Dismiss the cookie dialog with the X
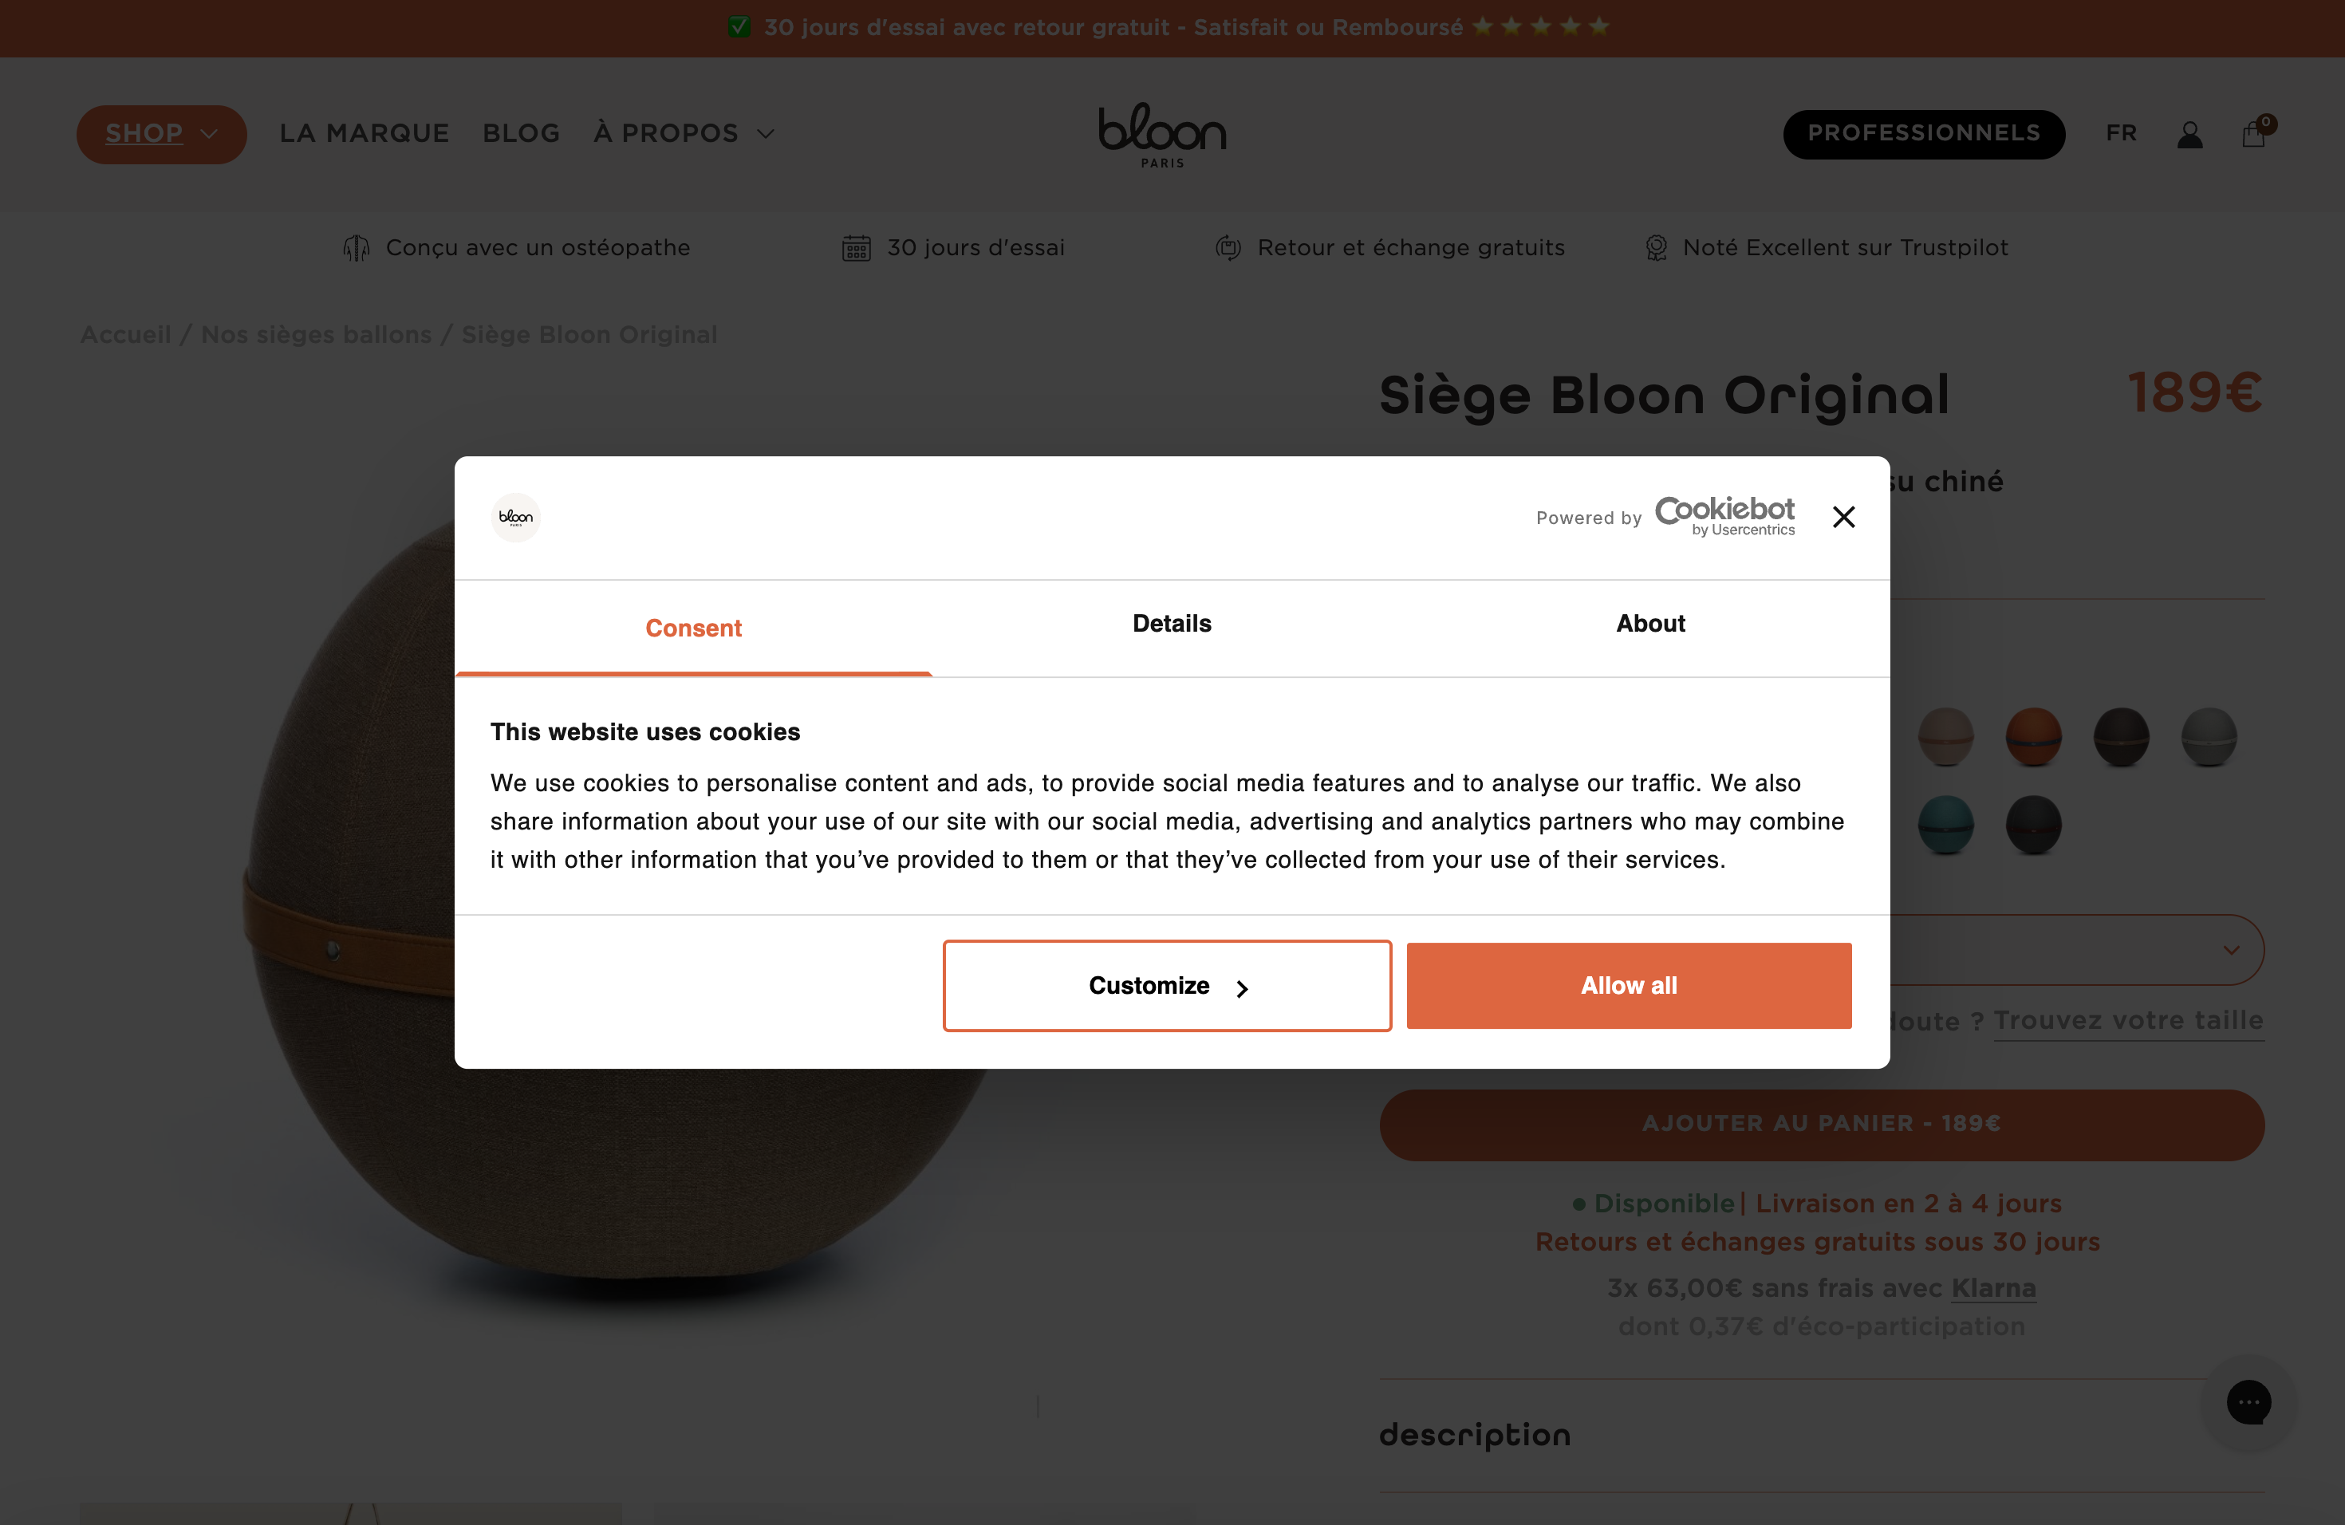Screen dimensions: 2345x1525 (1843, 516)
